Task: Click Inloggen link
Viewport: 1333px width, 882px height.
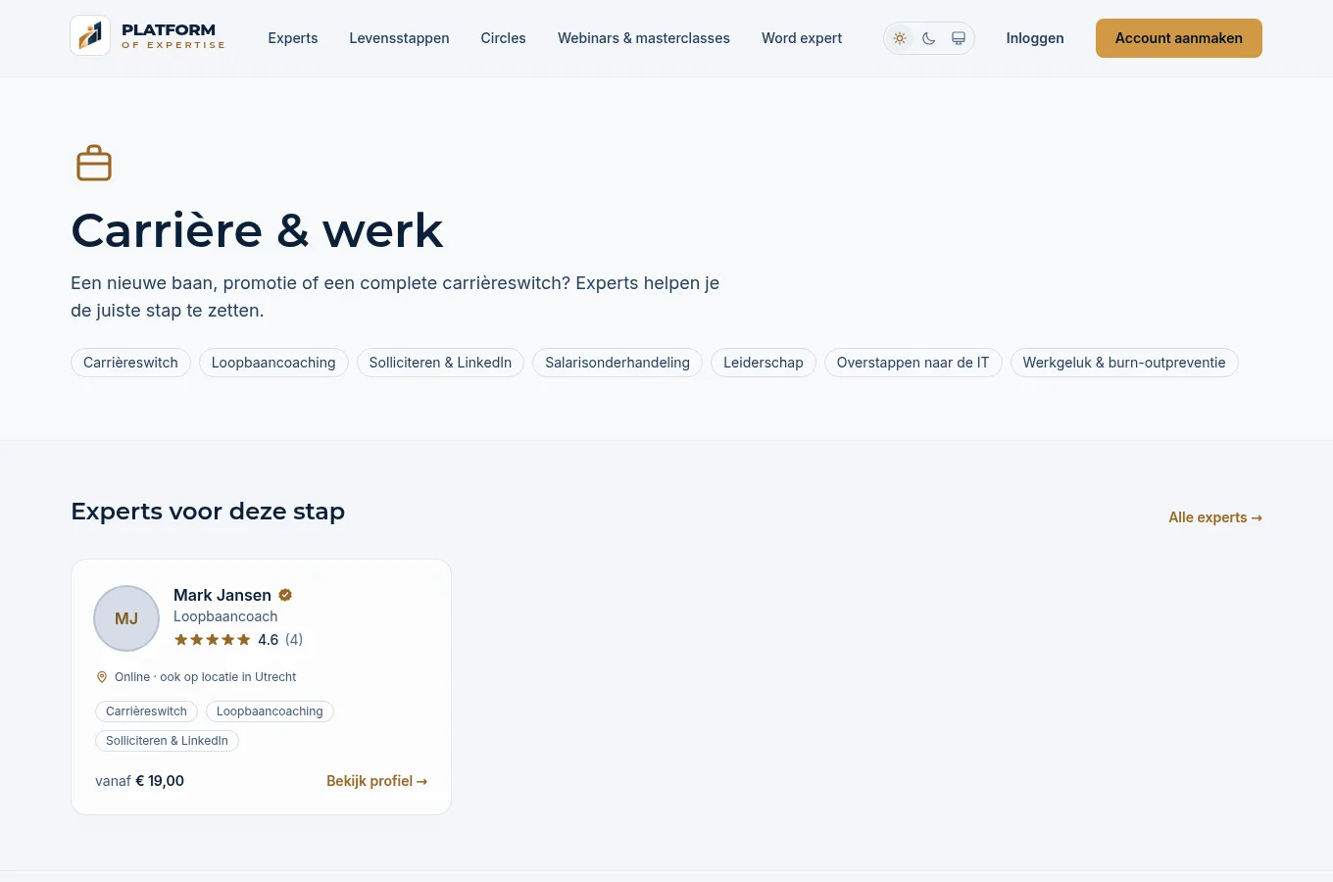Action: click(1035, 38)
